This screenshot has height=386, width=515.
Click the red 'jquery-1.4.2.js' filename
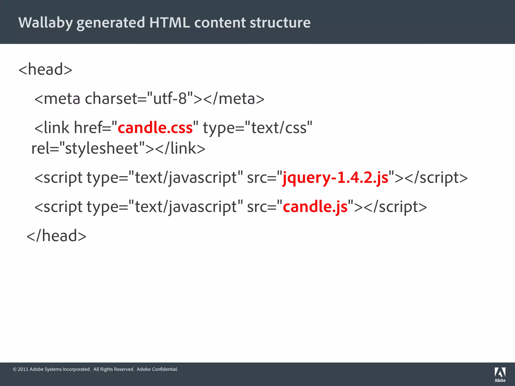point(336,178)
